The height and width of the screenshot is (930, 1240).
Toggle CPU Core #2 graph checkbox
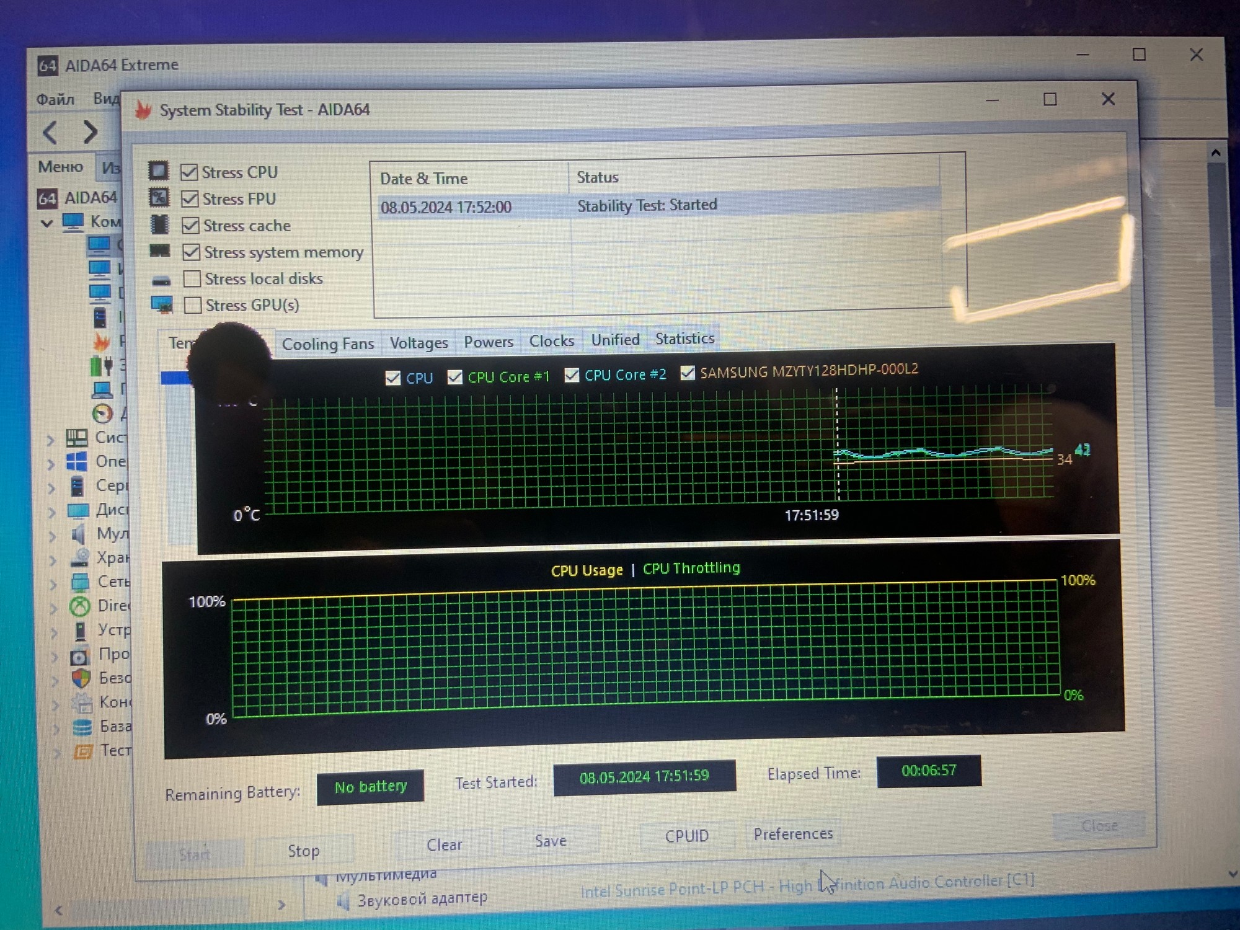[x=572, y=375]
